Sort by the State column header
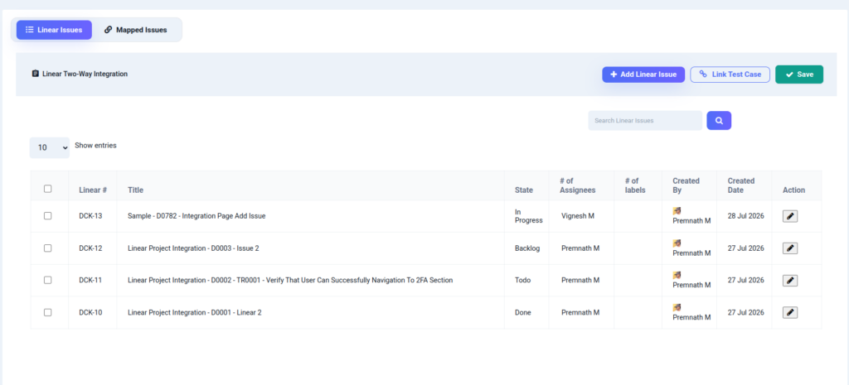This screenshot has height=385, width=849. pyautogui.click(x=524, y=190)
